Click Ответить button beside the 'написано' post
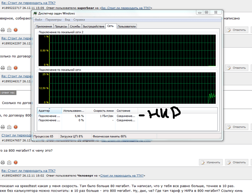This screenshot has height=193, width=252. coord(237,30)
